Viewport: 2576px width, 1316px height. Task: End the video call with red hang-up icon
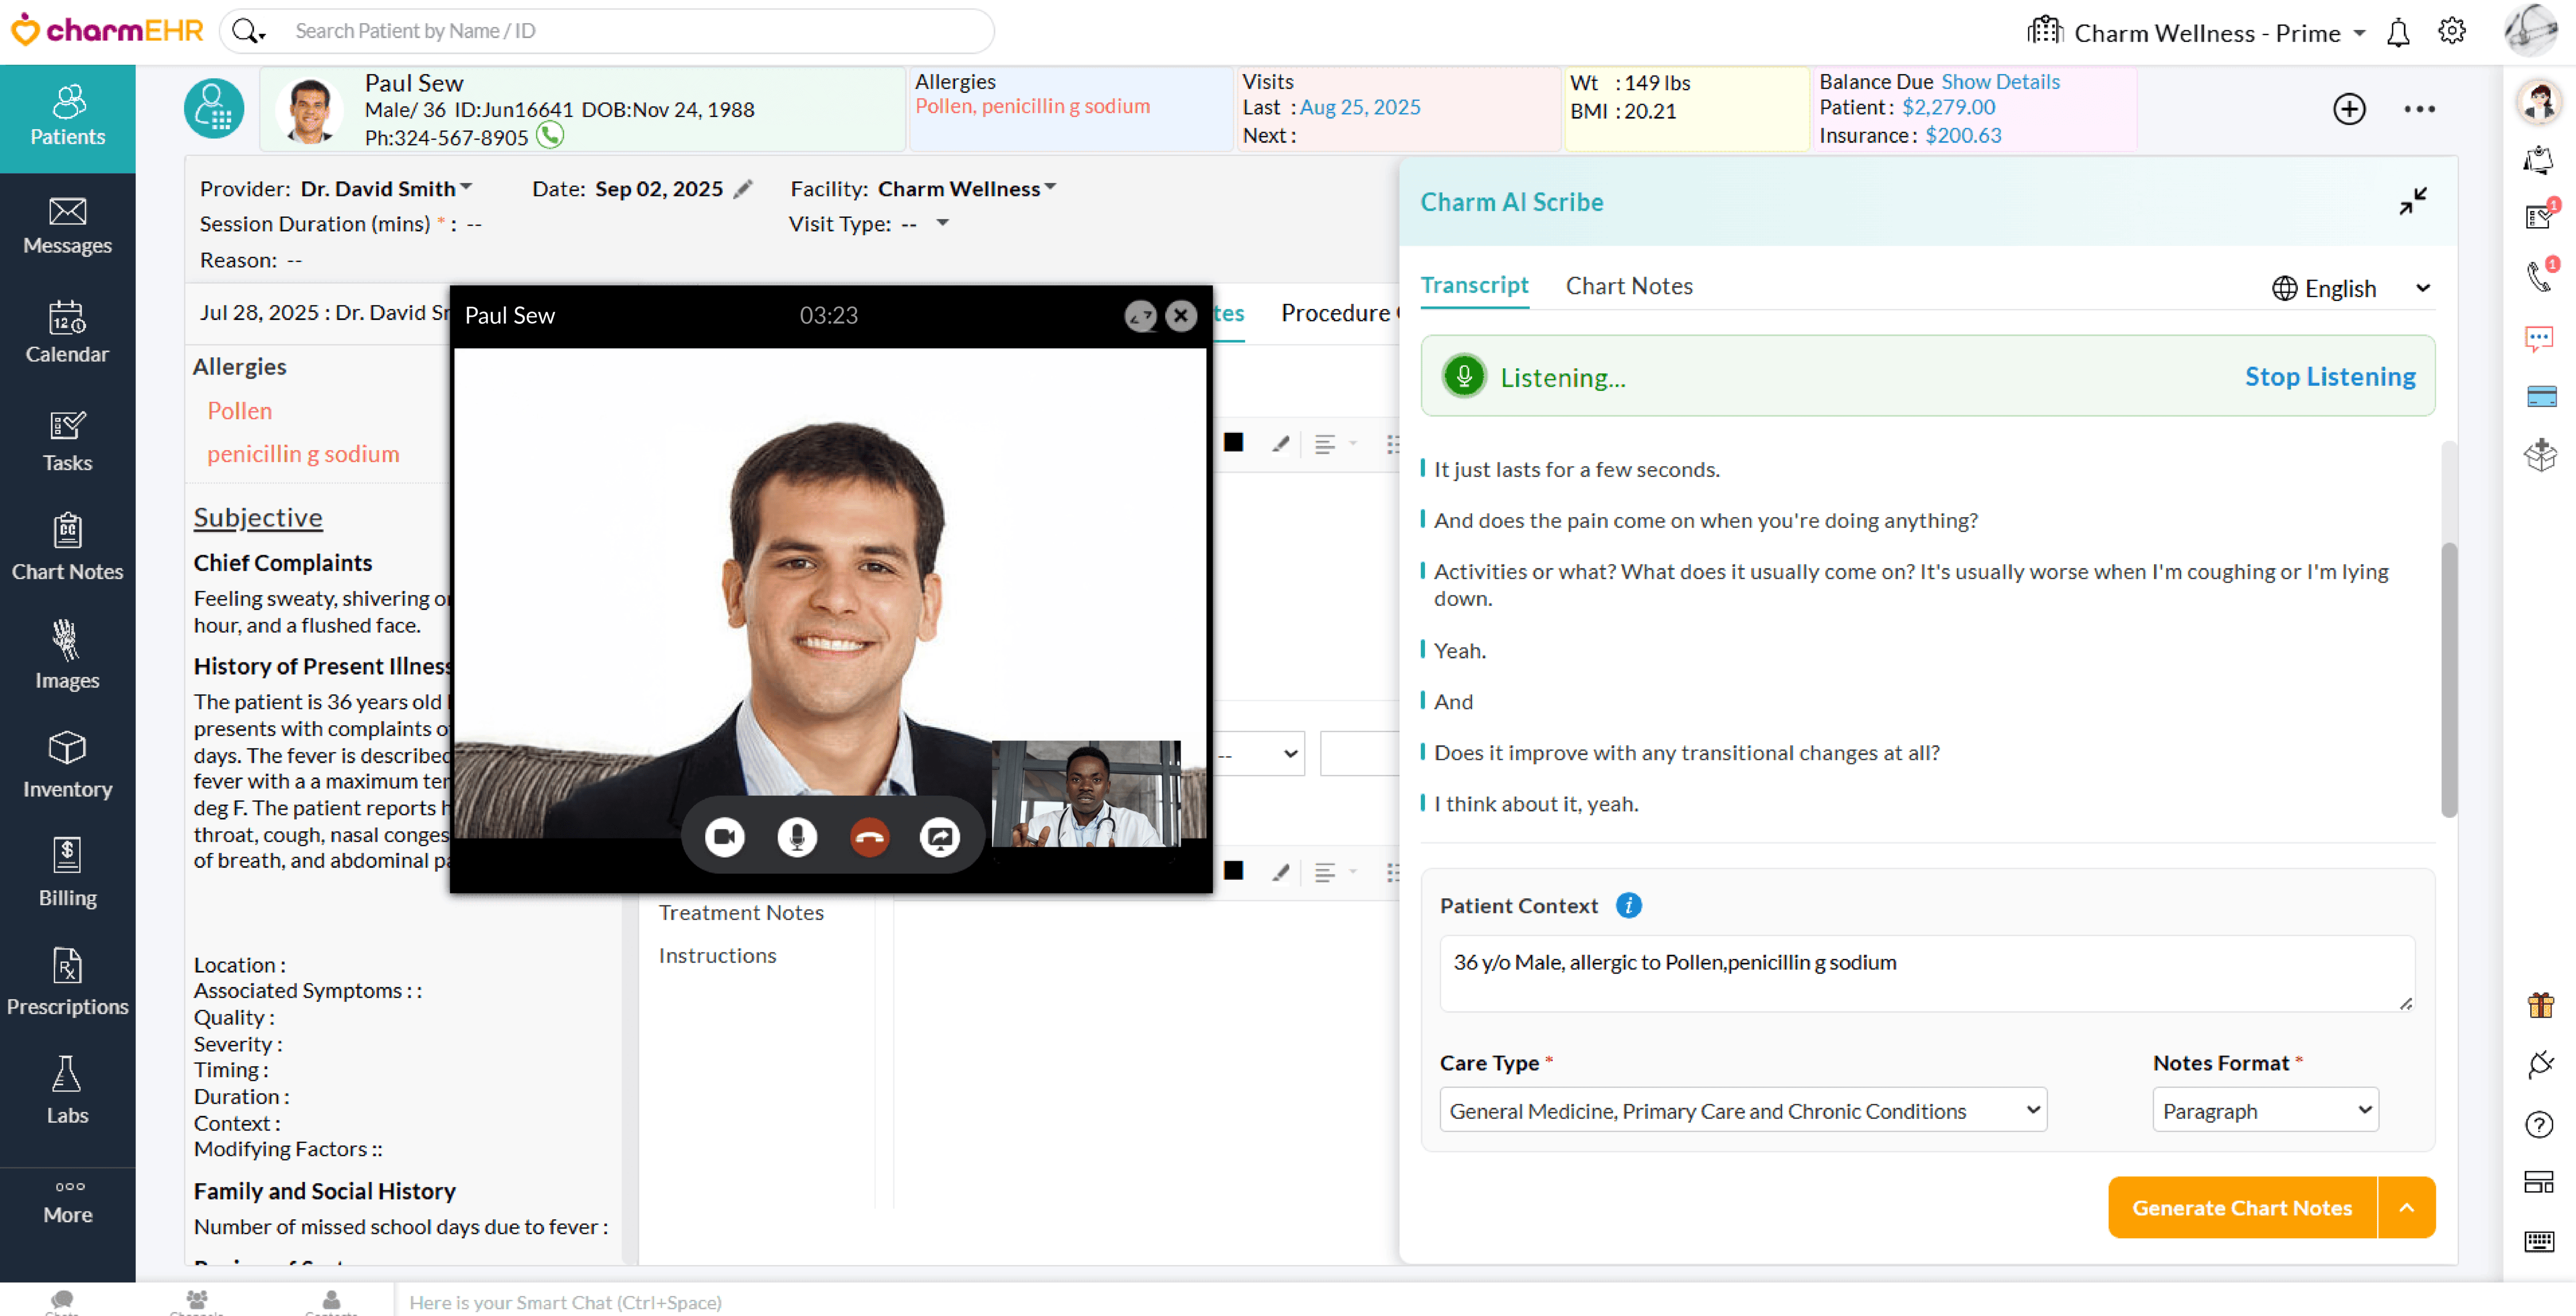click(868, 837)
